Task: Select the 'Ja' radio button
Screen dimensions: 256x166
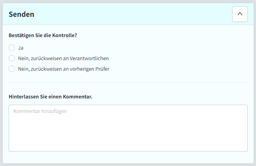Action: [x=12, y=48]
